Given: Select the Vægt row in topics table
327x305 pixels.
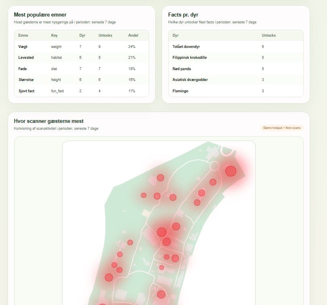Looking at the screenshot, I should [81, 47].
